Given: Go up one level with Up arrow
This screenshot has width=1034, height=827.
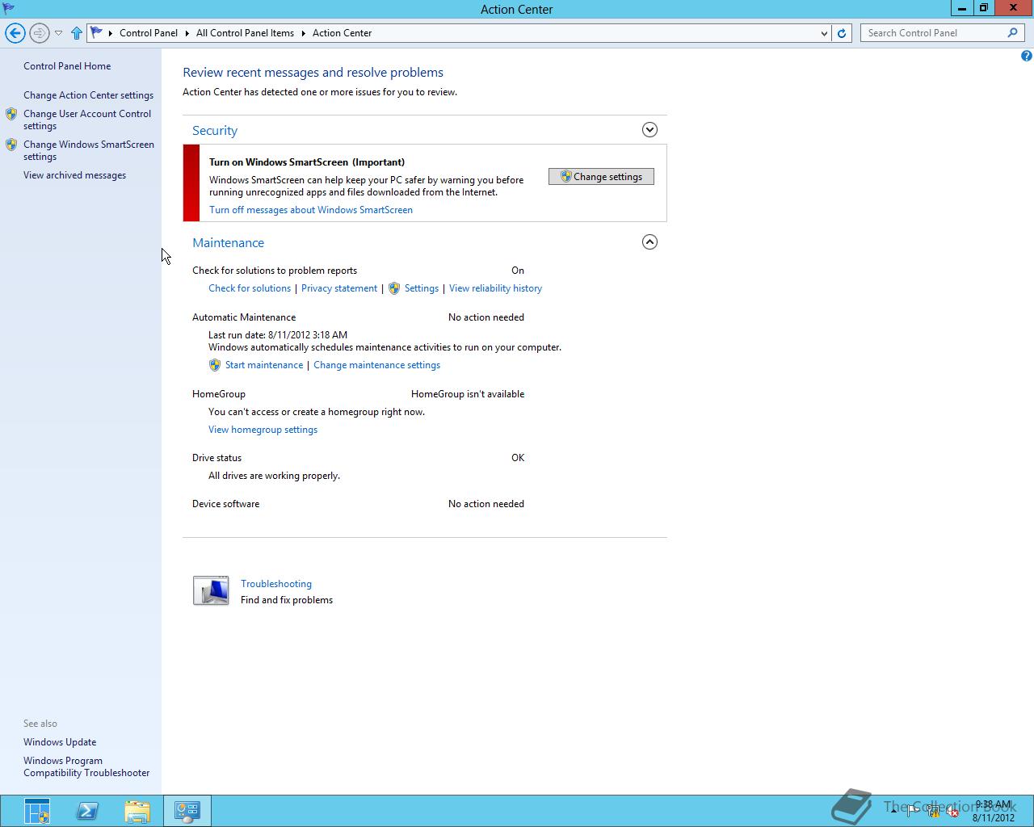Looking at the screenshot, I should (x=77, y=33).
